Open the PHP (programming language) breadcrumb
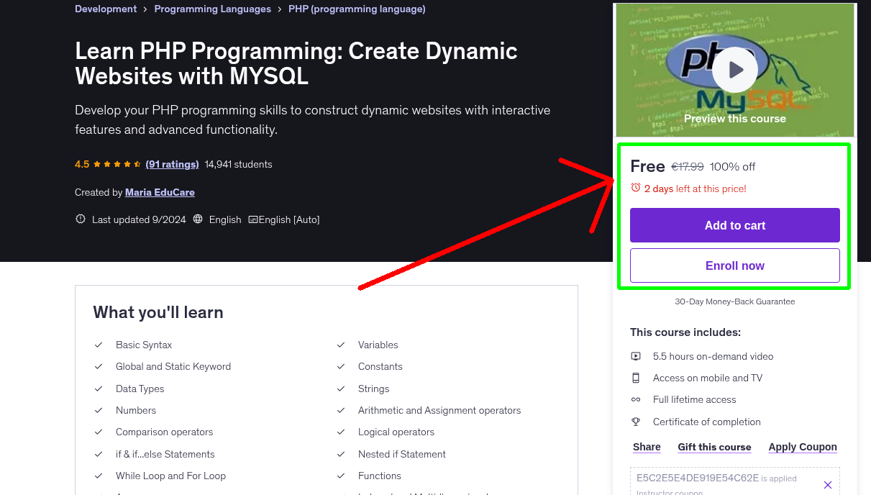This screenshot has width=871, height=495. click(357, 9)
